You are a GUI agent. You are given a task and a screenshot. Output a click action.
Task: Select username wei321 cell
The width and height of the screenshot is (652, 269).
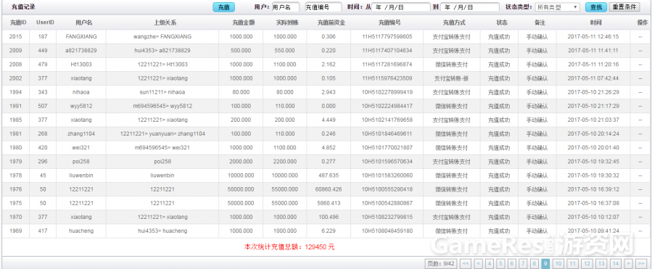[81, 148]
